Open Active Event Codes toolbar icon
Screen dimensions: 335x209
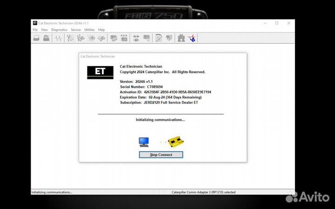pyautogui.click(x=91, y=38)
